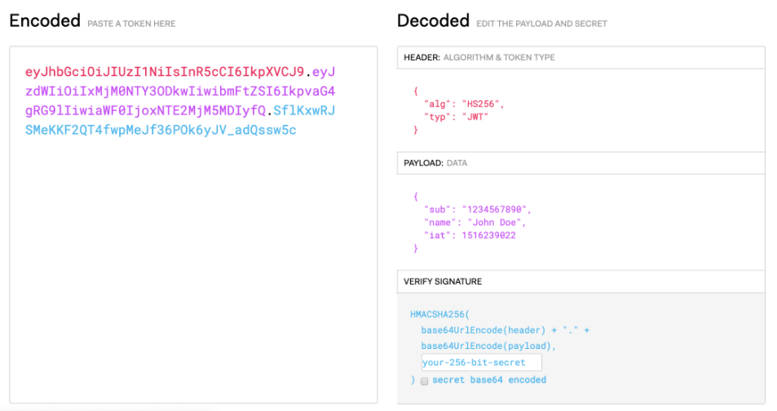Screen dimensions: 777x411
Task: Click the base64UrlEncode(header) line
Action: coord(505,330)
